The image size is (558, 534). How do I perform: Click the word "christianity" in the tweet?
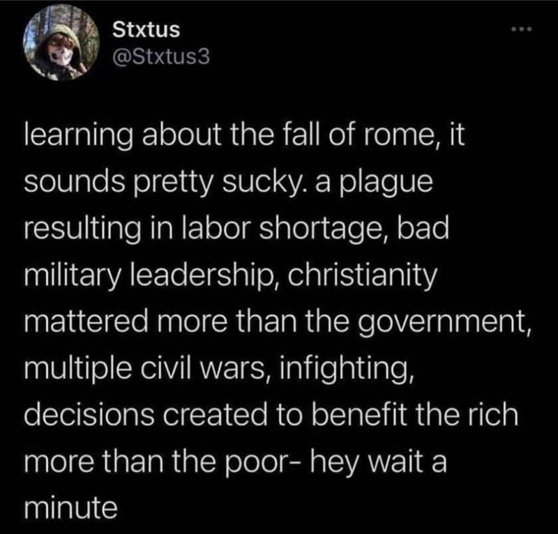coord(362,275)
